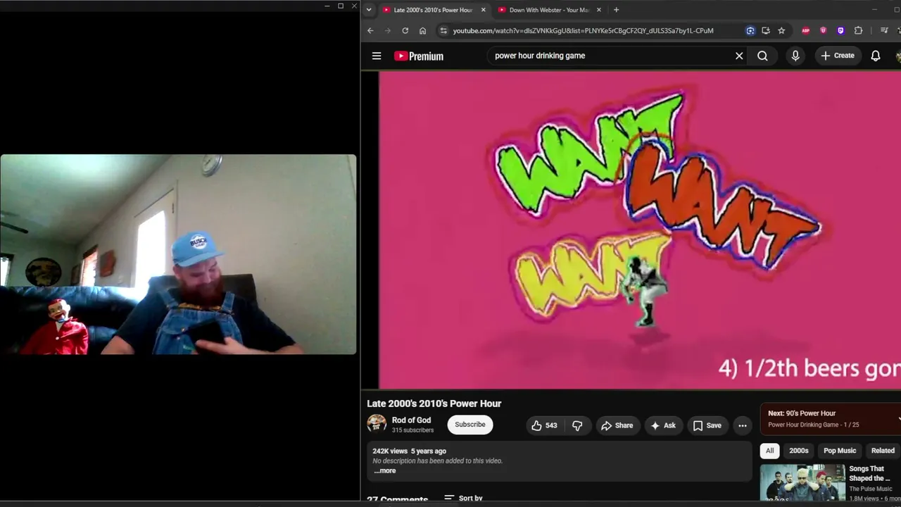Select the 2000s filter chip
The width and height of the screenshot is (901, 507).
(x=798, y=451)
